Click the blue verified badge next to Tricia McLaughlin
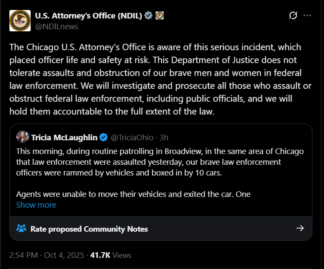 point(103,138)
